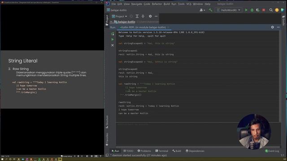
Task: Stop the running process red square
Action: (264, 10)
